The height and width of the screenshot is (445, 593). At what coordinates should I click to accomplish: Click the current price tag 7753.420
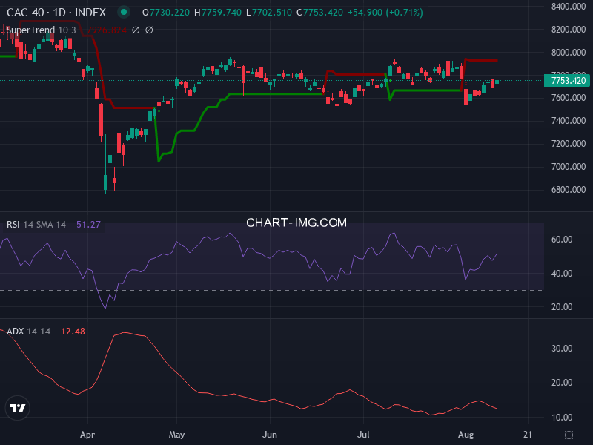[567, 81]
